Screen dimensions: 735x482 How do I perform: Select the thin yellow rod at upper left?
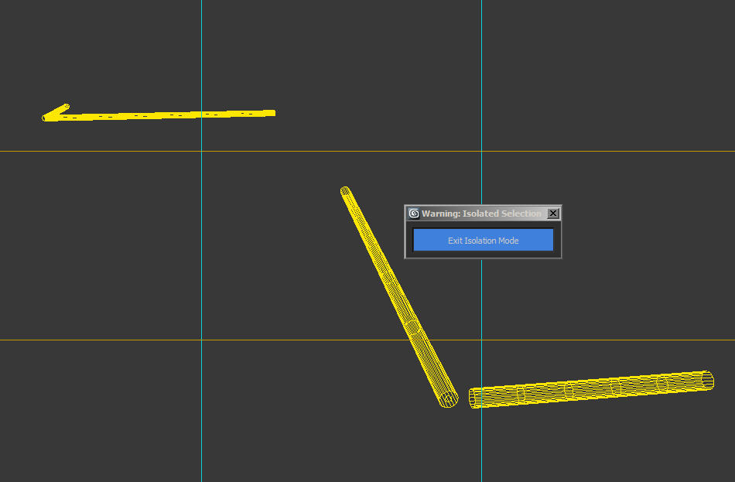click(x=159, y=114)
